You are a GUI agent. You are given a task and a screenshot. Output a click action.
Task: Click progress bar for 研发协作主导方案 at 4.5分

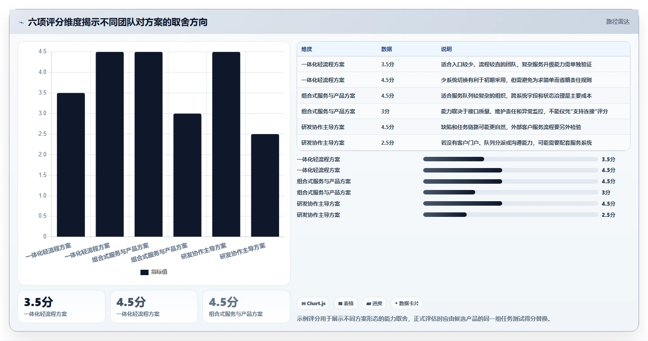pyautogui.click(x=511, y=204)
